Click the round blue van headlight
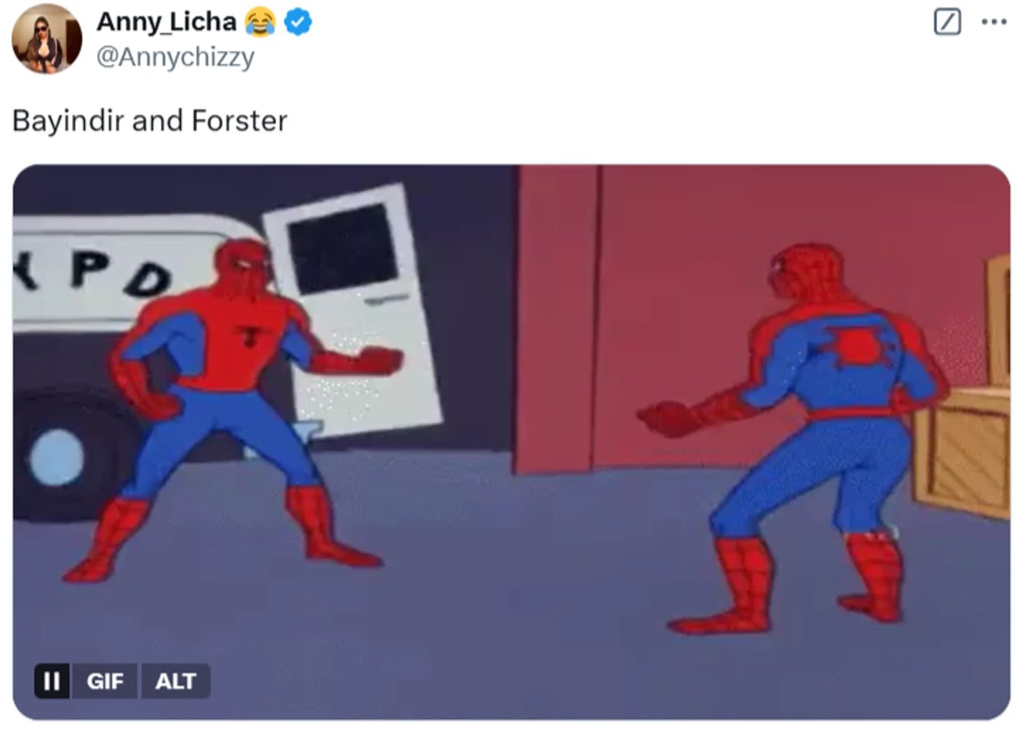 pos(57,457)
